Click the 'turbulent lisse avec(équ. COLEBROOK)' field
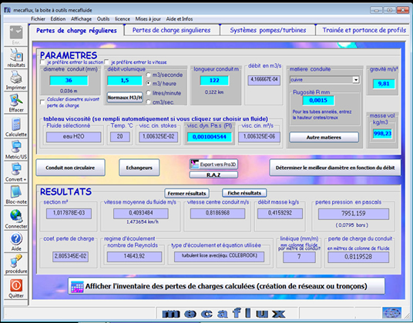 coord(219,256)
